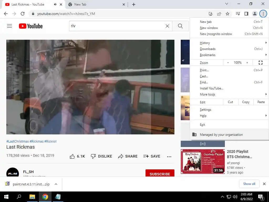This screenshot has width=269, height=202.
Task: Click the DISLIKE button
Action: (101, 156)
